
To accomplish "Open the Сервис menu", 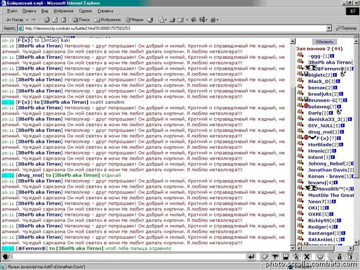I will pyautogui.click(x=85, y=11).
